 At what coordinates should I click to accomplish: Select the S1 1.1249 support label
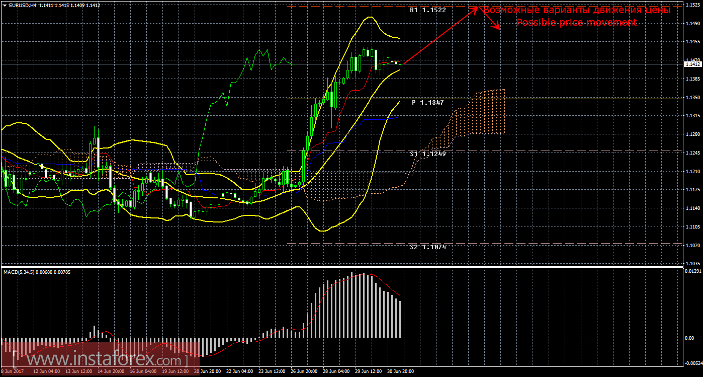pos(427,154)
